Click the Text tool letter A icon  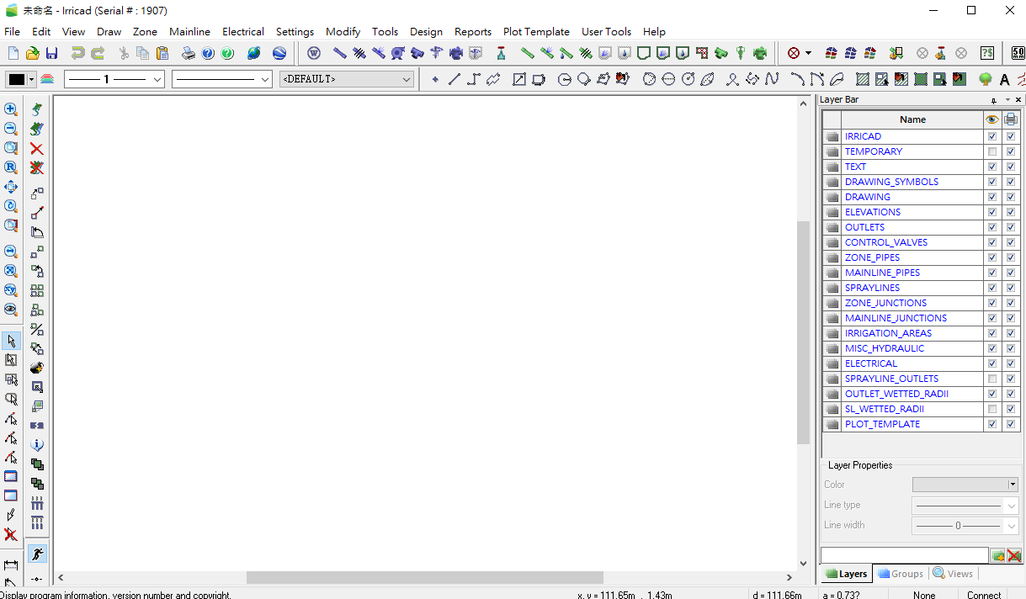pyautogui.click(x=1004, y=80)
